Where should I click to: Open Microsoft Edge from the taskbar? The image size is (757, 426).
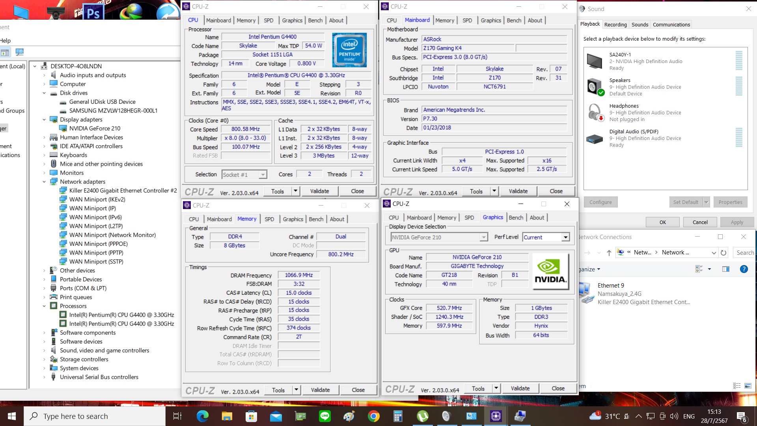(x=202, y=416)
